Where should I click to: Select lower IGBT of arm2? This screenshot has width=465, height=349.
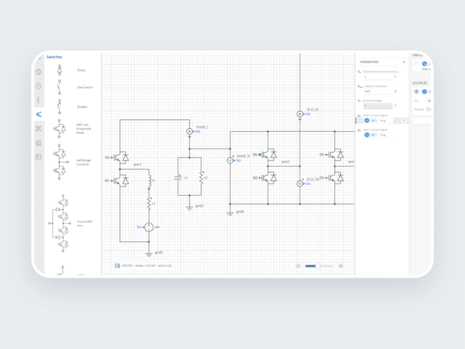click(269, 178)
